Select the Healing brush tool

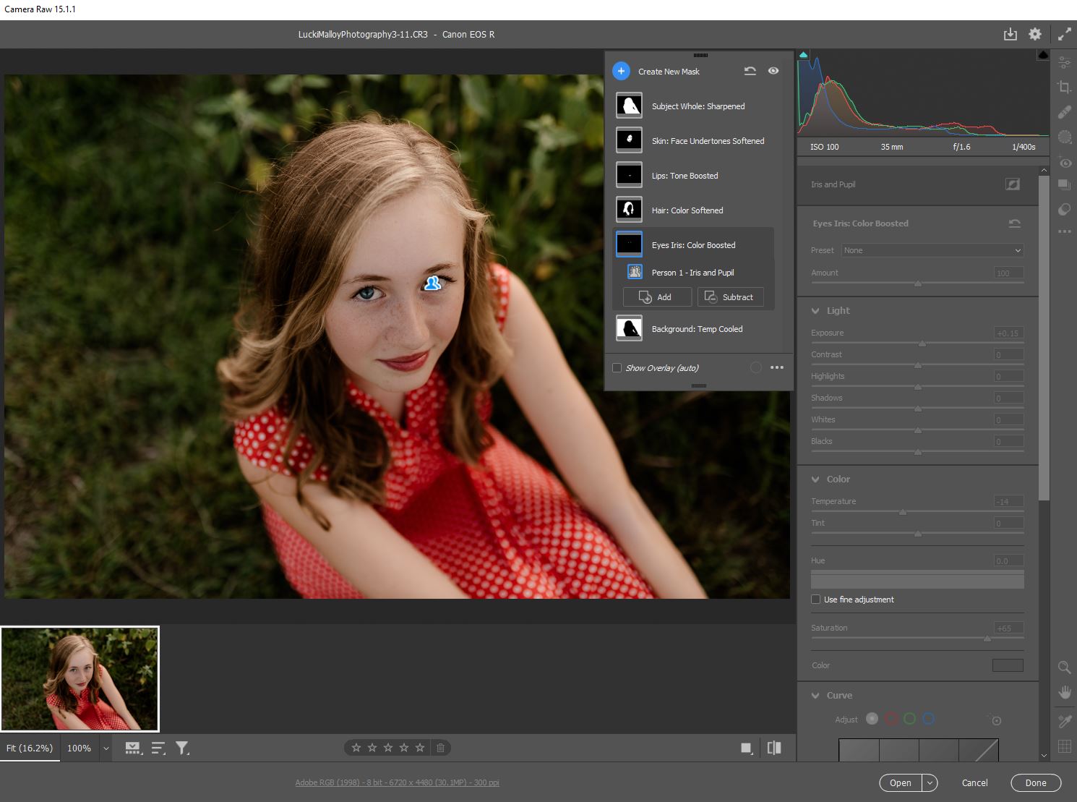1064,112
